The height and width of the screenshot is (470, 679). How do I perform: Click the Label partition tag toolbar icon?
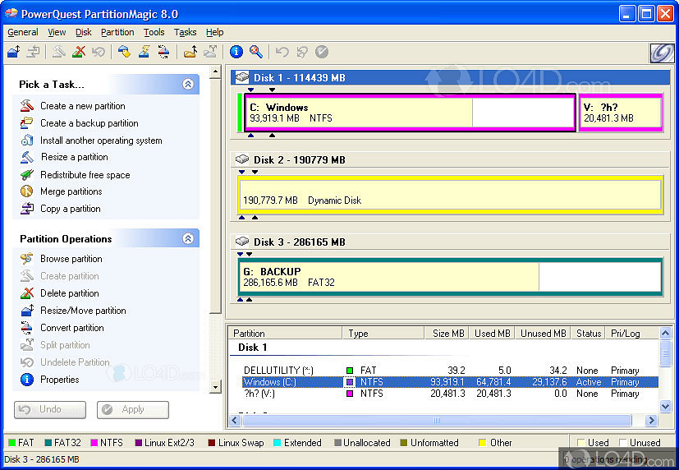pyautogui.click(x=124, y=52)
